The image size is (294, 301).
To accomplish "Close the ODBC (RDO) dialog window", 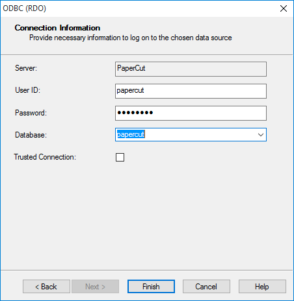I will [284, 8].
